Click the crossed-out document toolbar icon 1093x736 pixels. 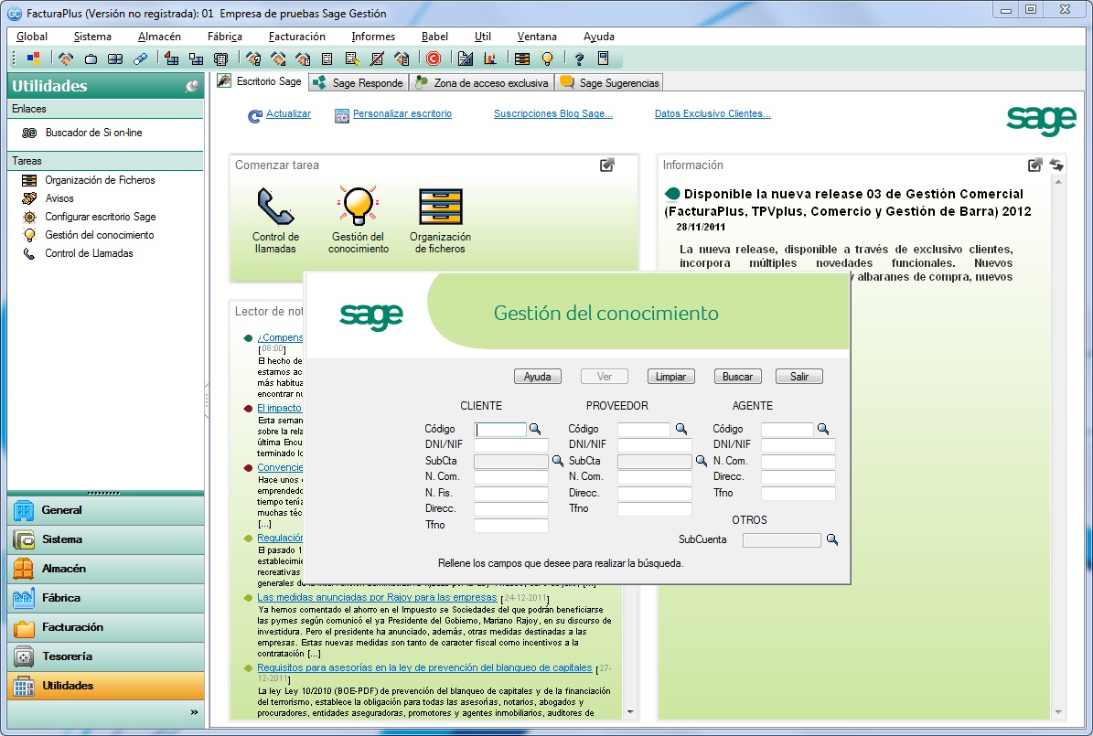(377, 59)
